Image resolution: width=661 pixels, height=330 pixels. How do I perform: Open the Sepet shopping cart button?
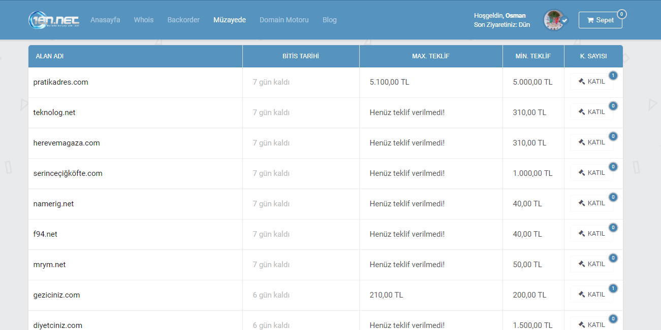(600, 20)
